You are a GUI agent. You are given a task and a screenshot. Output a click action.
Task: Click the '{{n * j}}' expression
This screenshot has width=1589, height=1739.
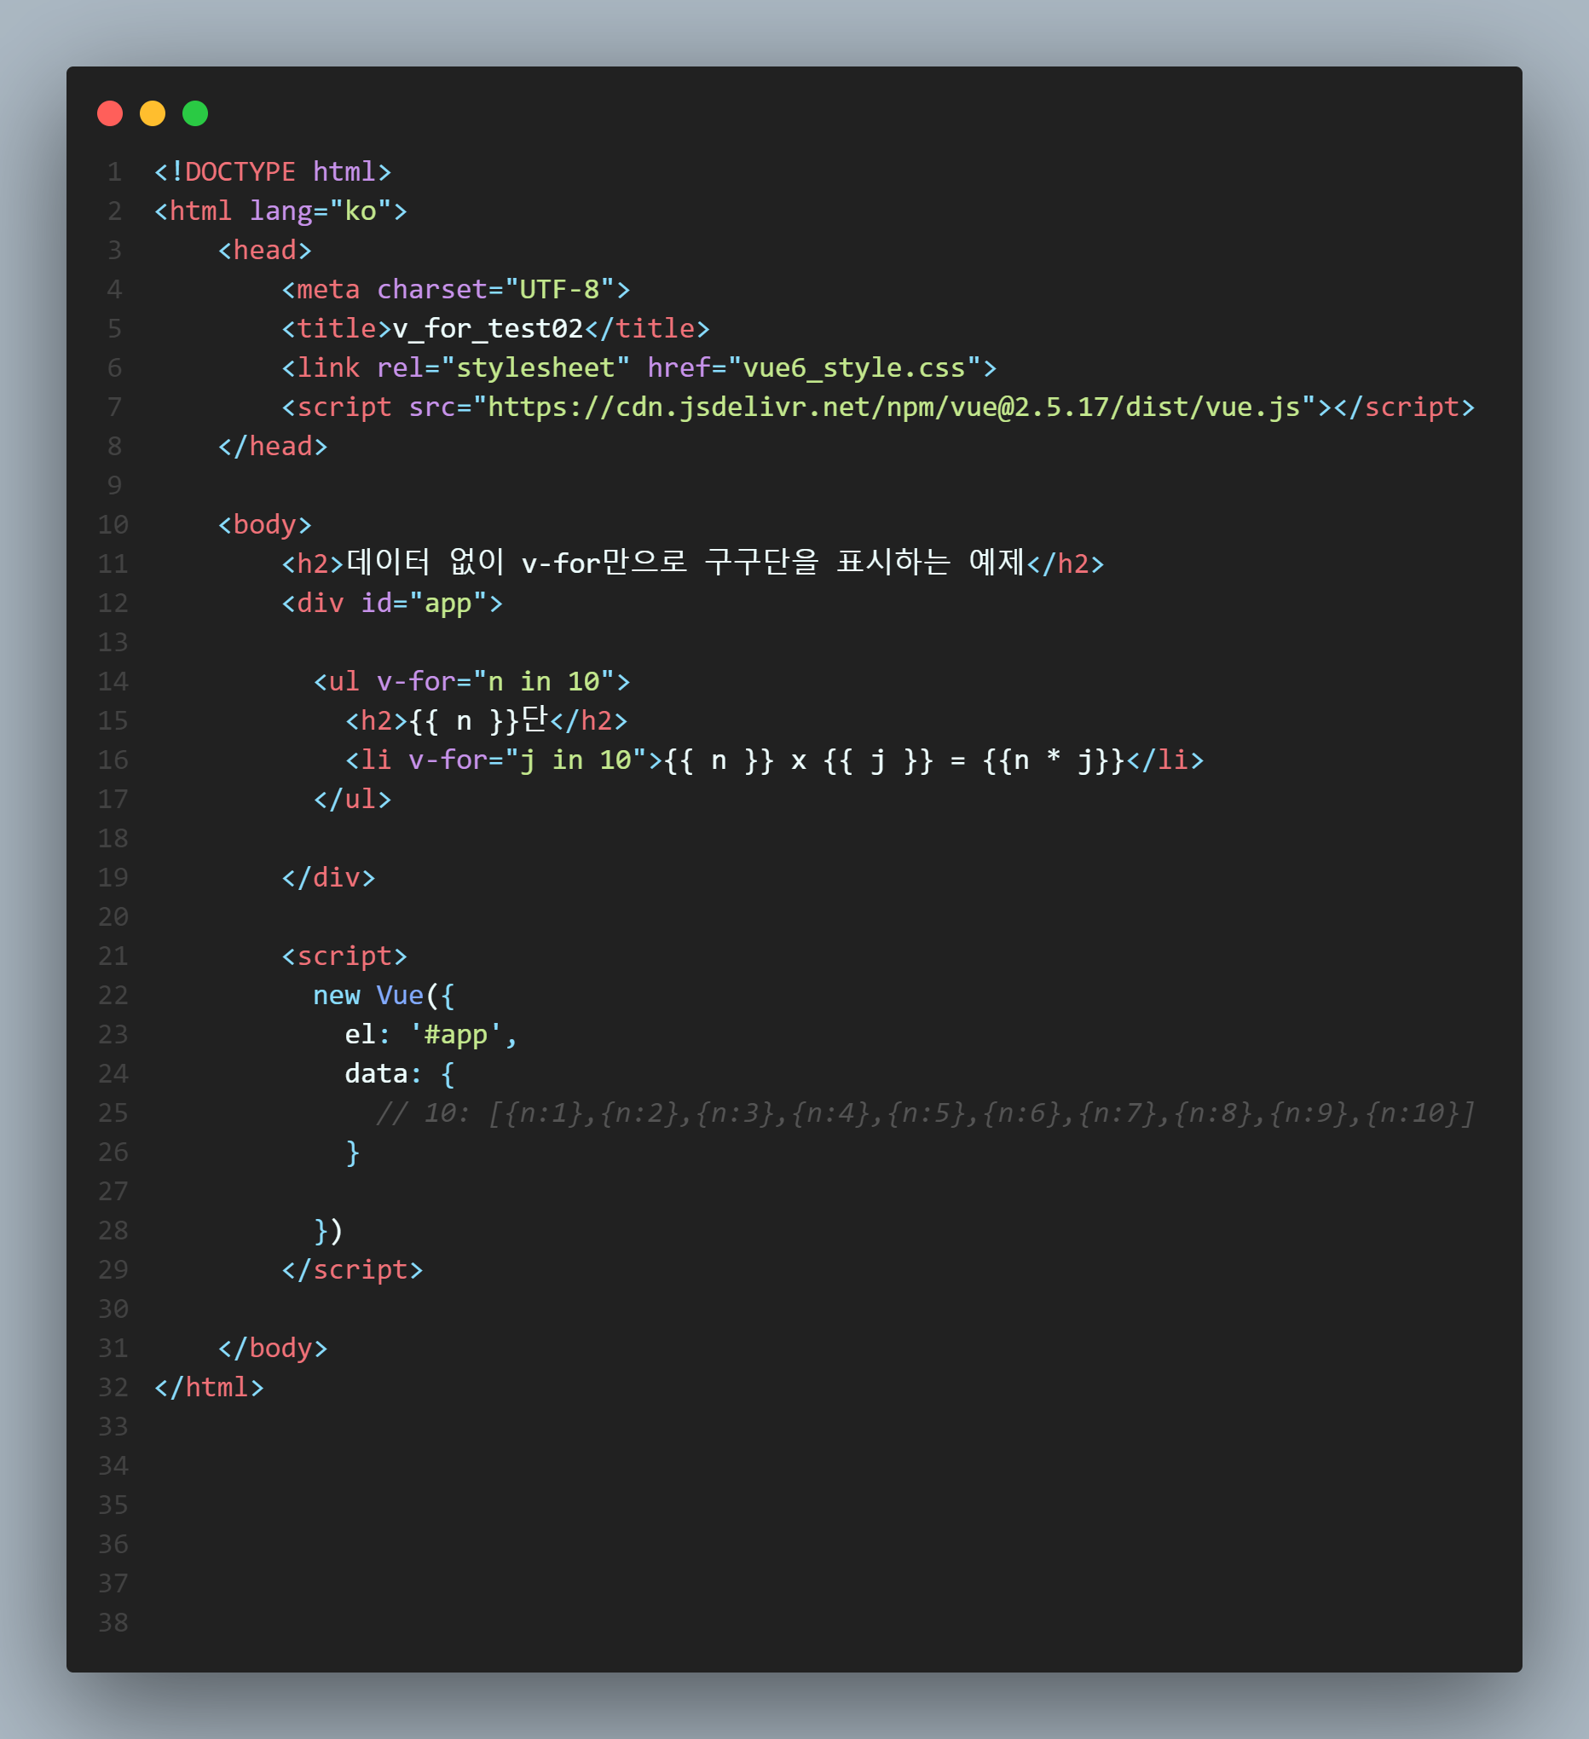pos(1054,760)
